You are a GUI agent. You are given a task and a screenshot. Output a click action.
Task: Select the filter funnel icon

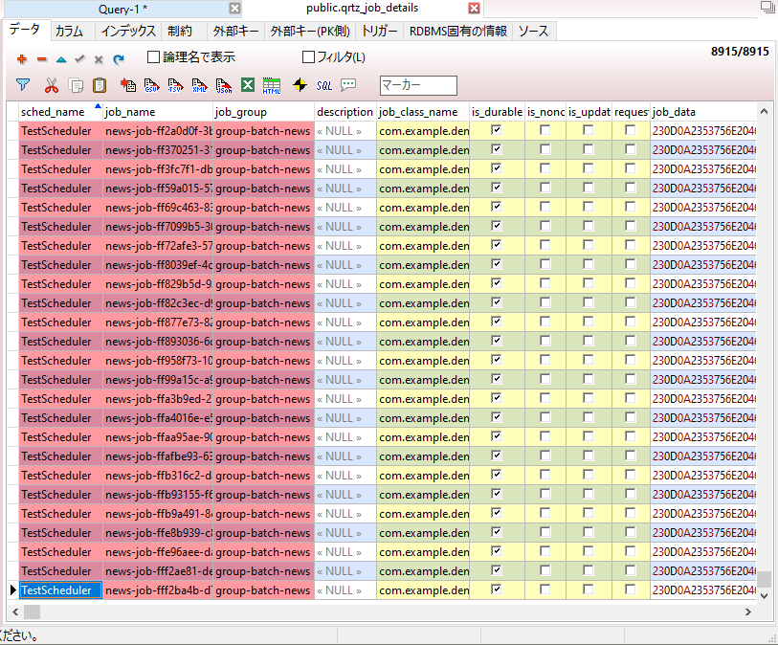pos(22,86)
